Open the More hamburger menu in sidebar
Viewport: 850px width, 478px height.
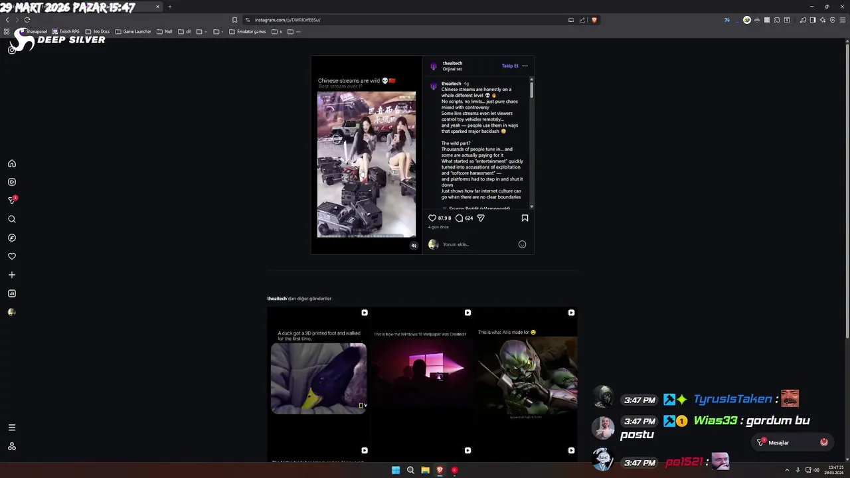pyautogui.click(x=11, y=428)
